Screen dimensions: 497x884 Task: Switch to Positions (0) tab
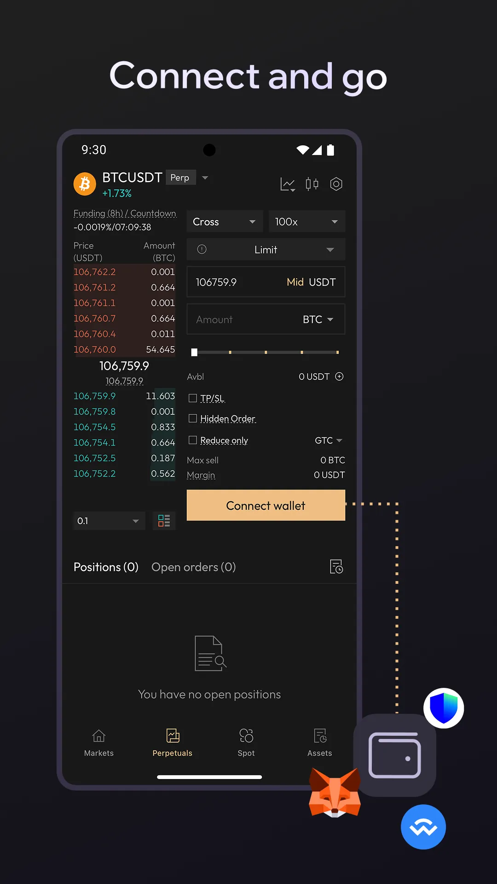pos(106,567)
